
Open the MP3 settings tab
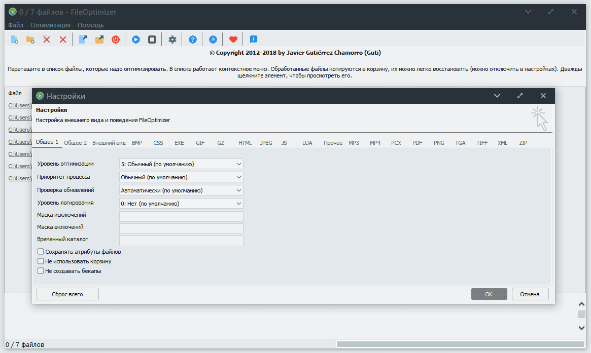pos(354,143)
